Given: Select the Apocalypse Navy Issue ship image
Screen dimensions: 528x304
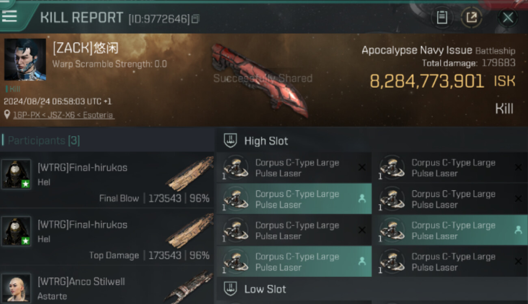Looking at the screenshot, I should click(260, 79).
